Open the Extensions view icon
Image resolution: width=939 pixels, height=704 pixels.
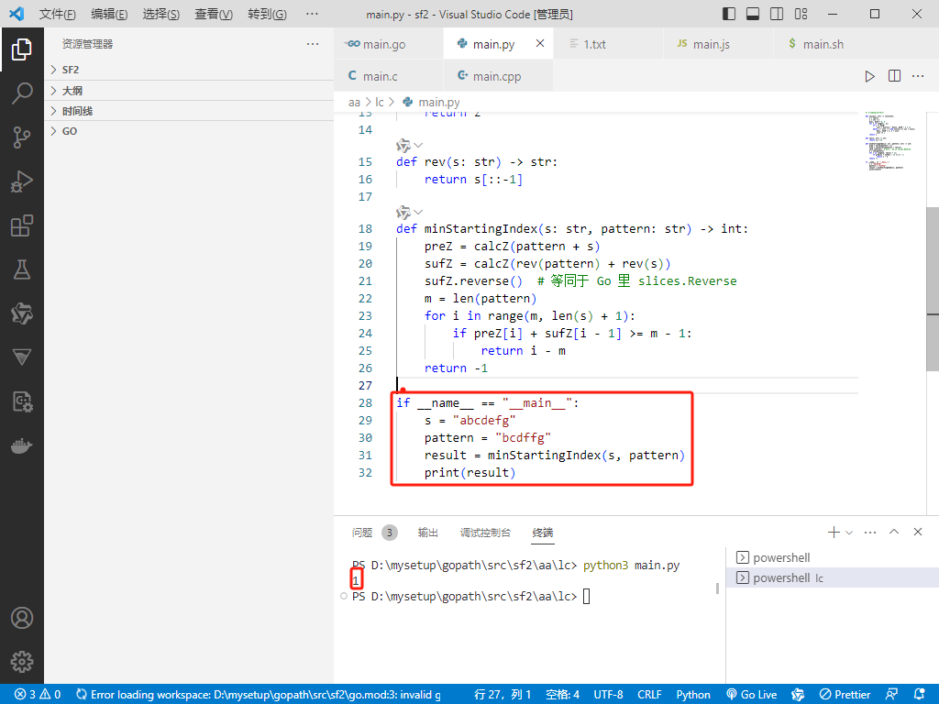[x=22, y=225]
